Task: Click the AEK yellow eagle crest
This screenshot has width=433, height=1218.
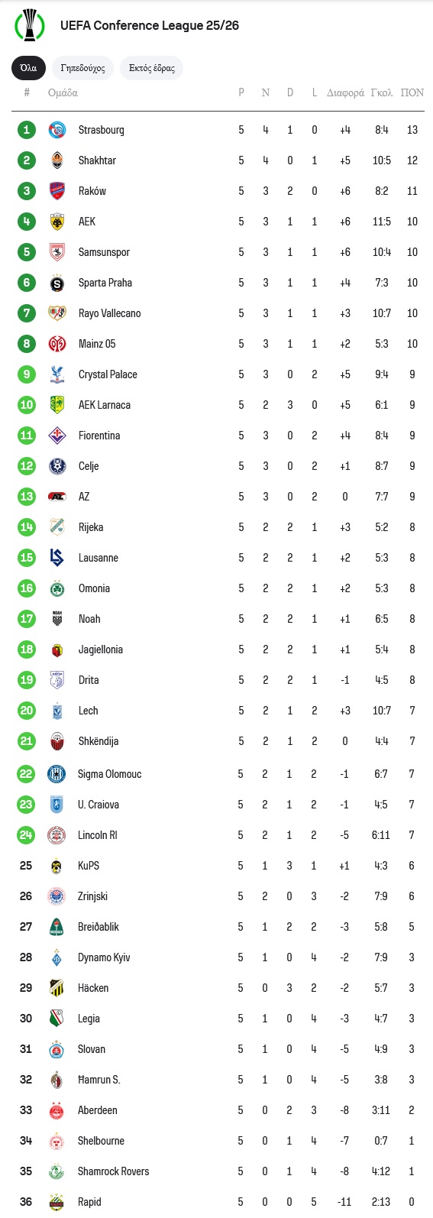Action: [57, 222]
